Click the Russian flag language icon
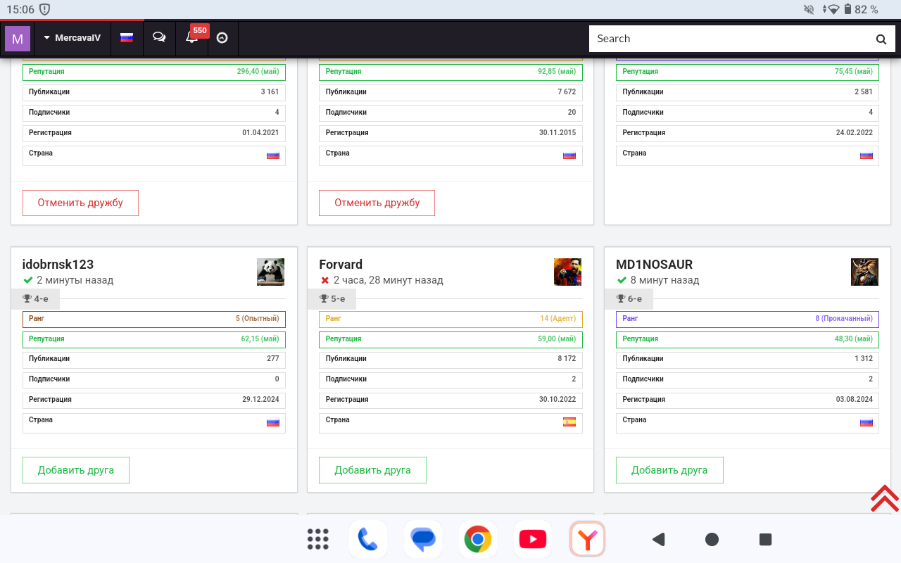The width and height of the screenshot is (901, 563). coord(127,38)
